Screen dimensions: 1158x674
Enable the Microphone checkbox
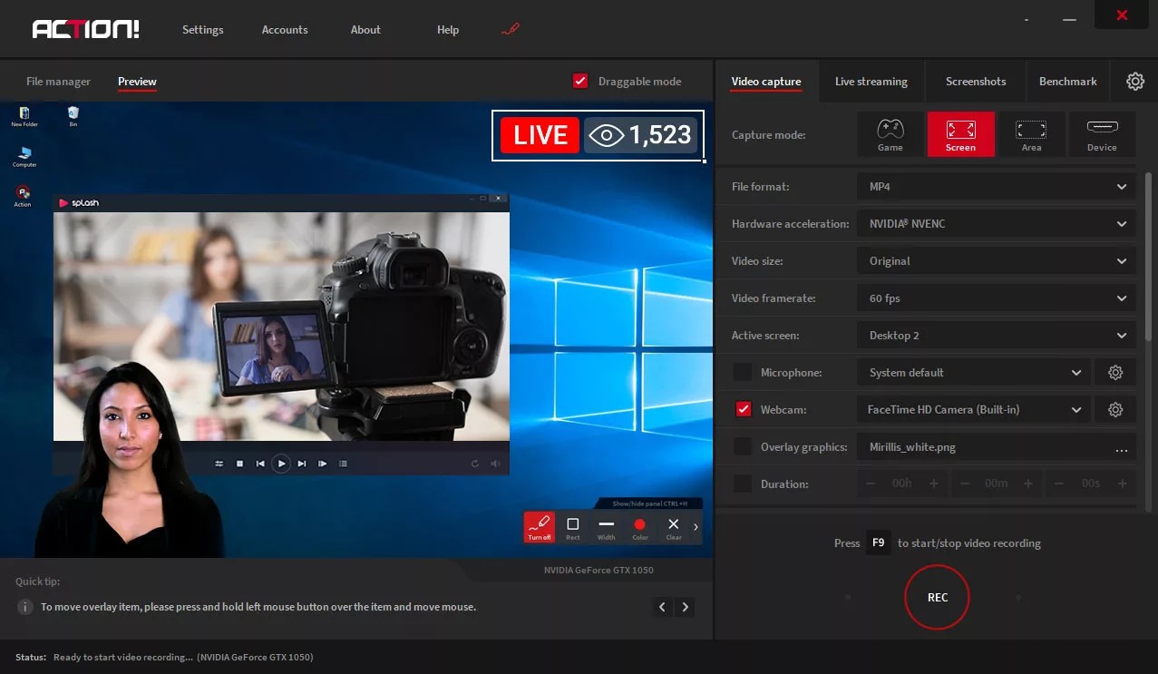743,373
